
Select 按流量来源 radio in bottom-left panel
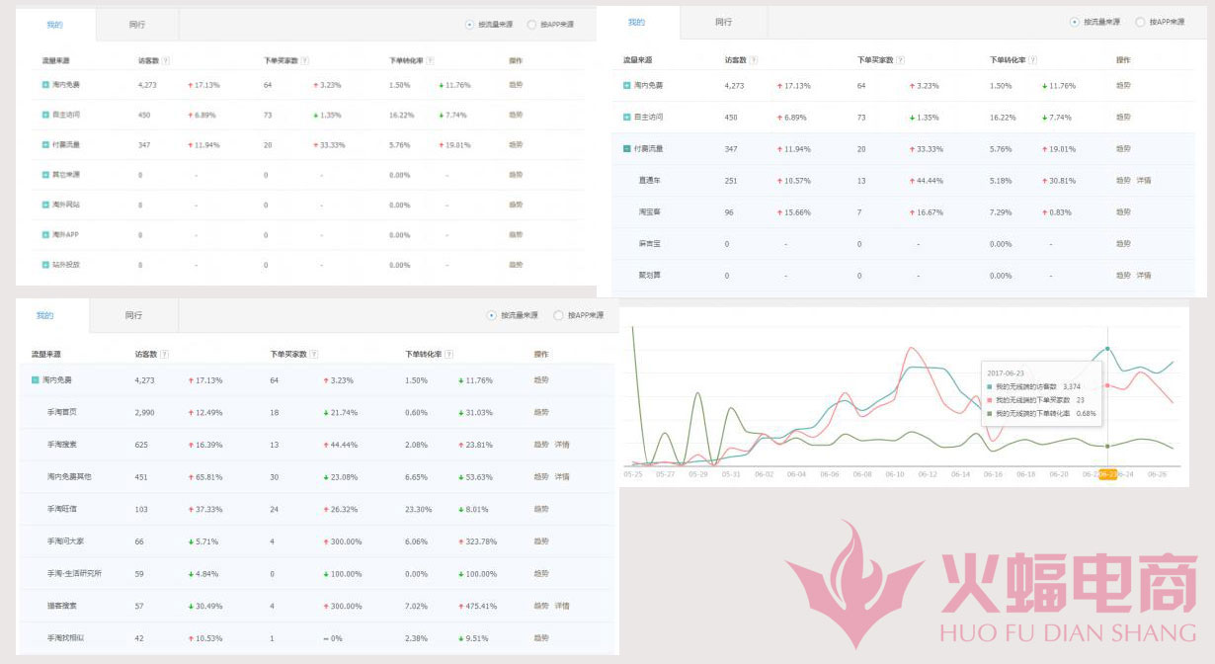pyautogui.click(x=492, y=315)
